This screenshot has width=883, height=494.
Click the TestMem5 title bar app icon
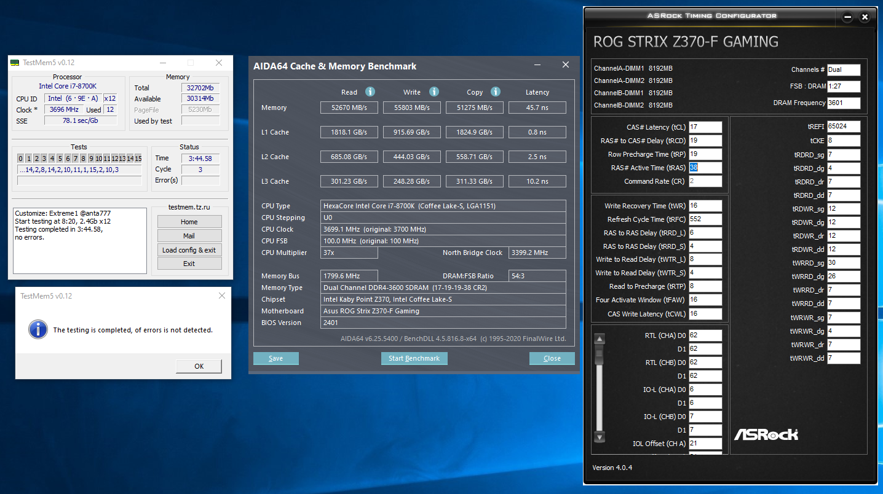[x=16, y=63]
